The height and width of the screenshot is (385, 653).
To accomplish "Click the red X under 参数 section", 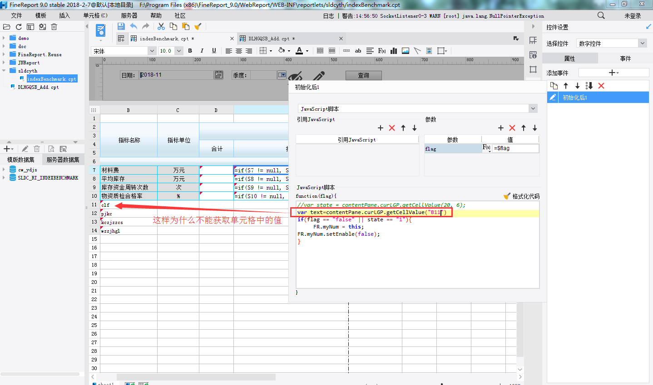I will [512, 128].
